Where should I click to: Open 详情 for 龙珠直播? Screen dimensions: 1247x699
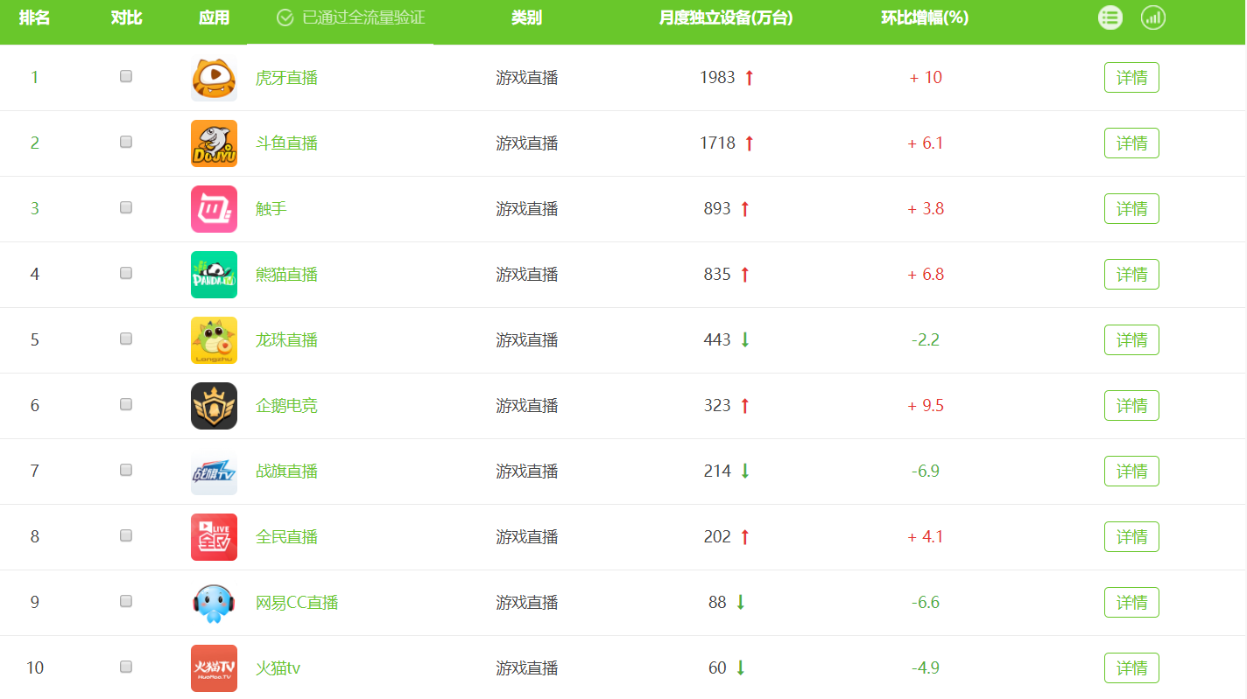[1131, 340]
